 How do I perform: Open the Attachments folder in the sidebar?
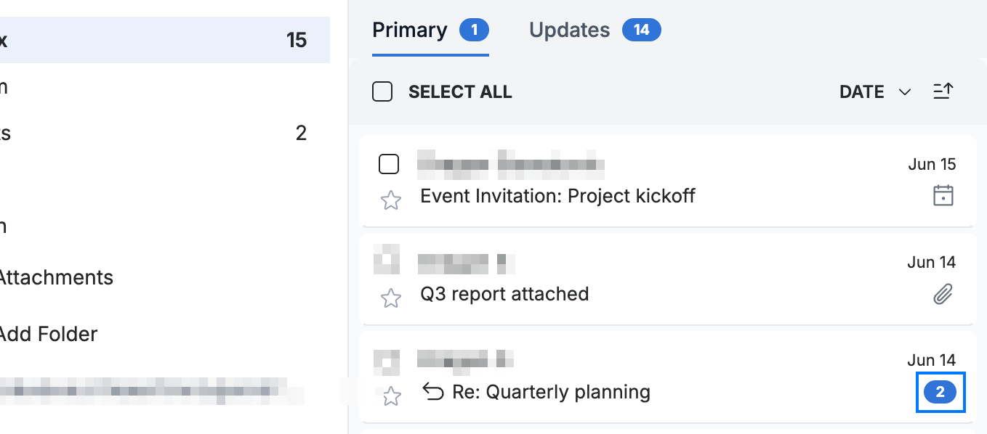click(57, 277)
